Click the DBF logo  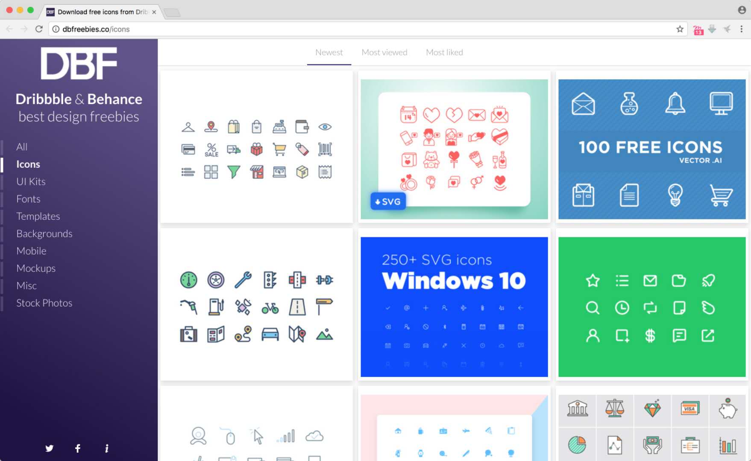pos(79,63)
